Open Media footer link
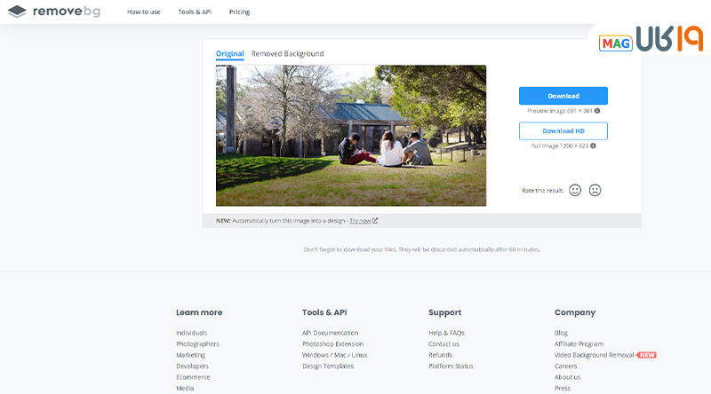 [185, 388]
